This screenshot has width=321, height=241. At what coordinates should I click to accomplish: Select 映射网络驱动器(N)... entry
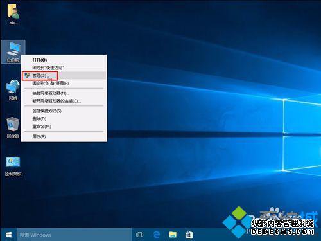pyautogui.click(x=64, y=93)
